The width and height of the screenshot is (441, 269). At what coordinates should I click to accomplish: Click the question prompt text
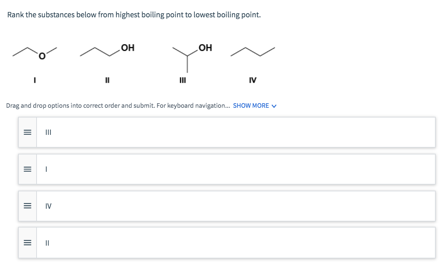pyautogui.click(x=133, y=14)
